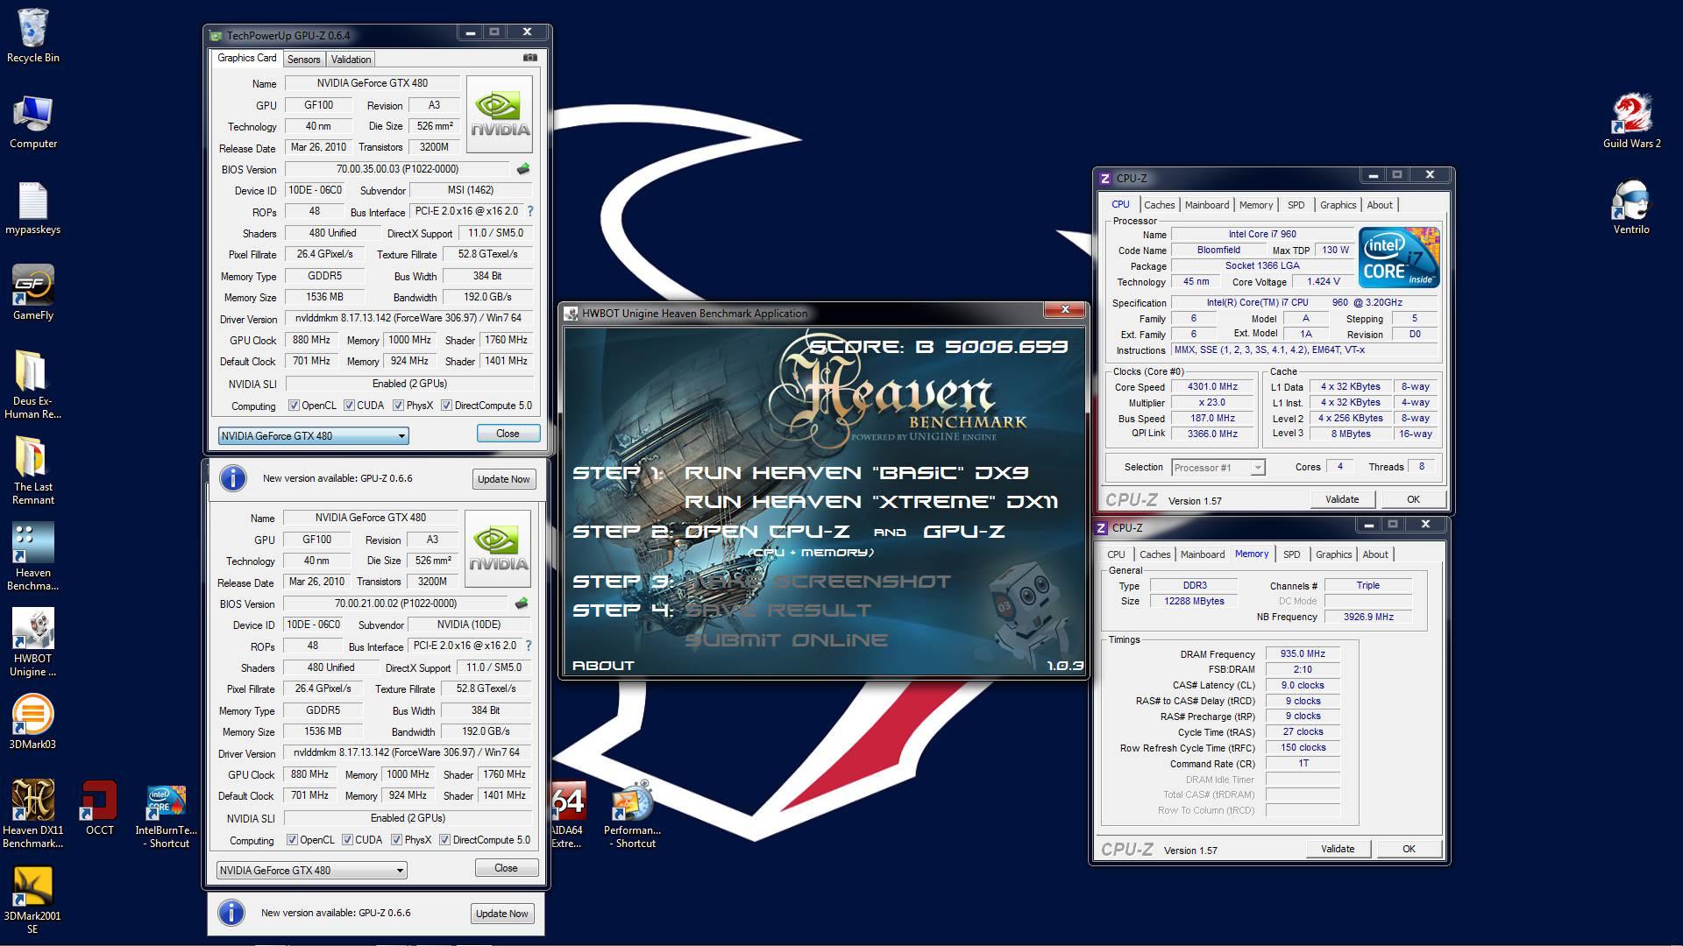Click Core Speed value 4301.0 MHz

(1213, 386)
